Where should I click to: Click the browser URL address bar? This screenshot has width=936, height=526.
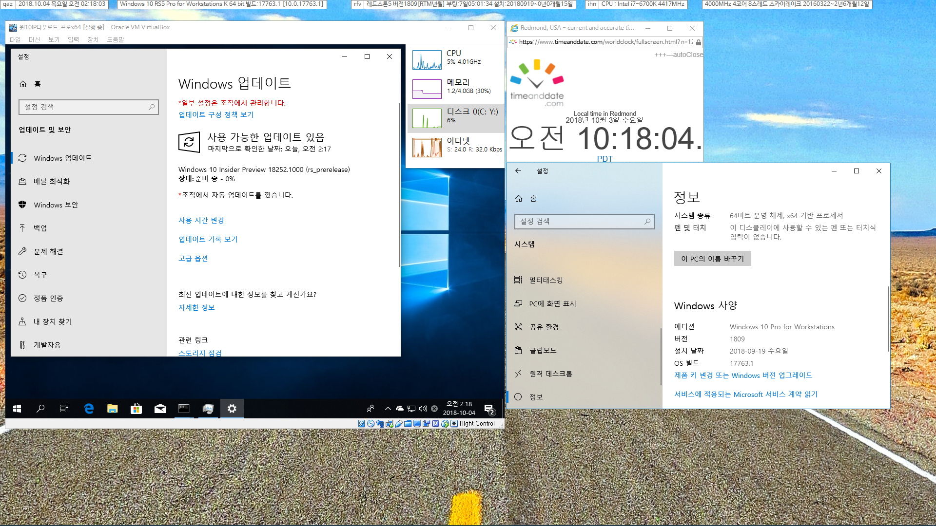pos(605,42)
